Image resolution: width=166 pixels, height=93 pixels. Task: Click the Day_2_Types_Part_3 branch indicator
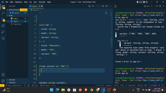click(x=14, y=86)
